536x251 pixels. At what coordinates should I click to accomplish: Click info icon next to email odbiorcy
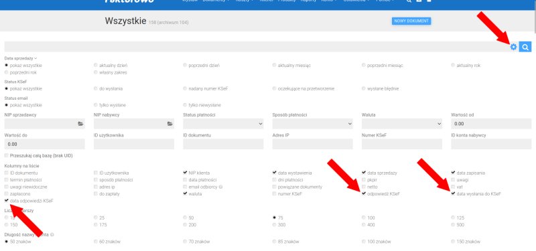221,187
